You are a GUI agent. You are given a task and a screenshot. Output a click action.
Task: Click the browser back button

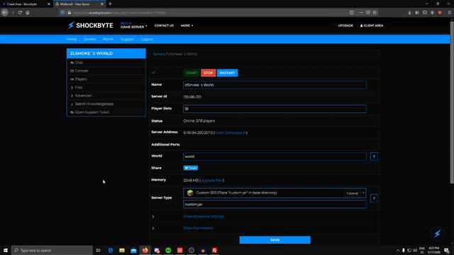tap(5, 13)
